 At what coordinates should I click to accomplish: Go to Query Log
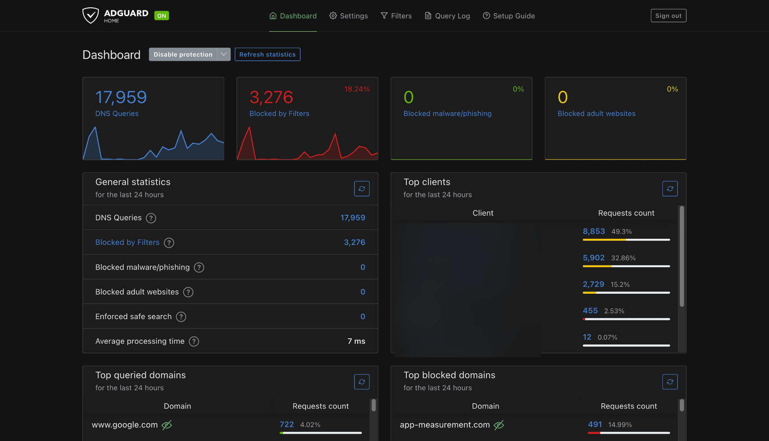[x=447, y=16]
